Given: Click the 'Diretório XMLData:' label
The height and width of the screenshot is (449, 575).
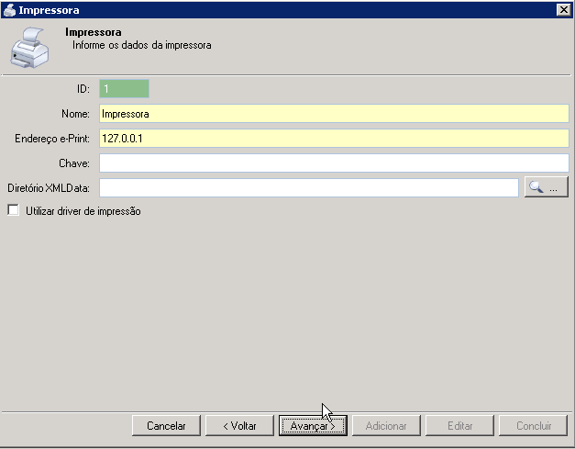Looking at the screenshot, I should [x=49, y=188].
